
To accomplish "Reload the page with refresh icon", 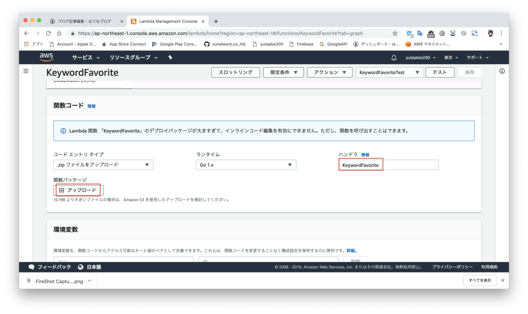I will click(x=48, y=33).
